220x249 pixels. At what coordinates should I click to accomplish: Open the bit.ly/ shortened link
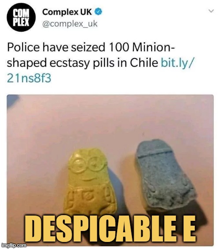tap(177, 63)
